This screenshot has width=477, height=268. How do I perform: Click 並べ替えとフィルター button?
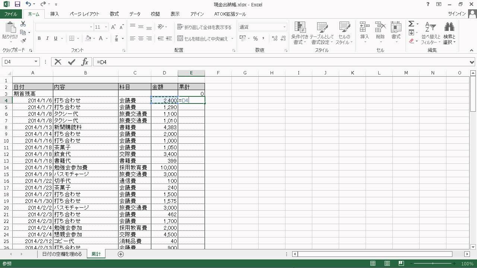coord(431,33)
